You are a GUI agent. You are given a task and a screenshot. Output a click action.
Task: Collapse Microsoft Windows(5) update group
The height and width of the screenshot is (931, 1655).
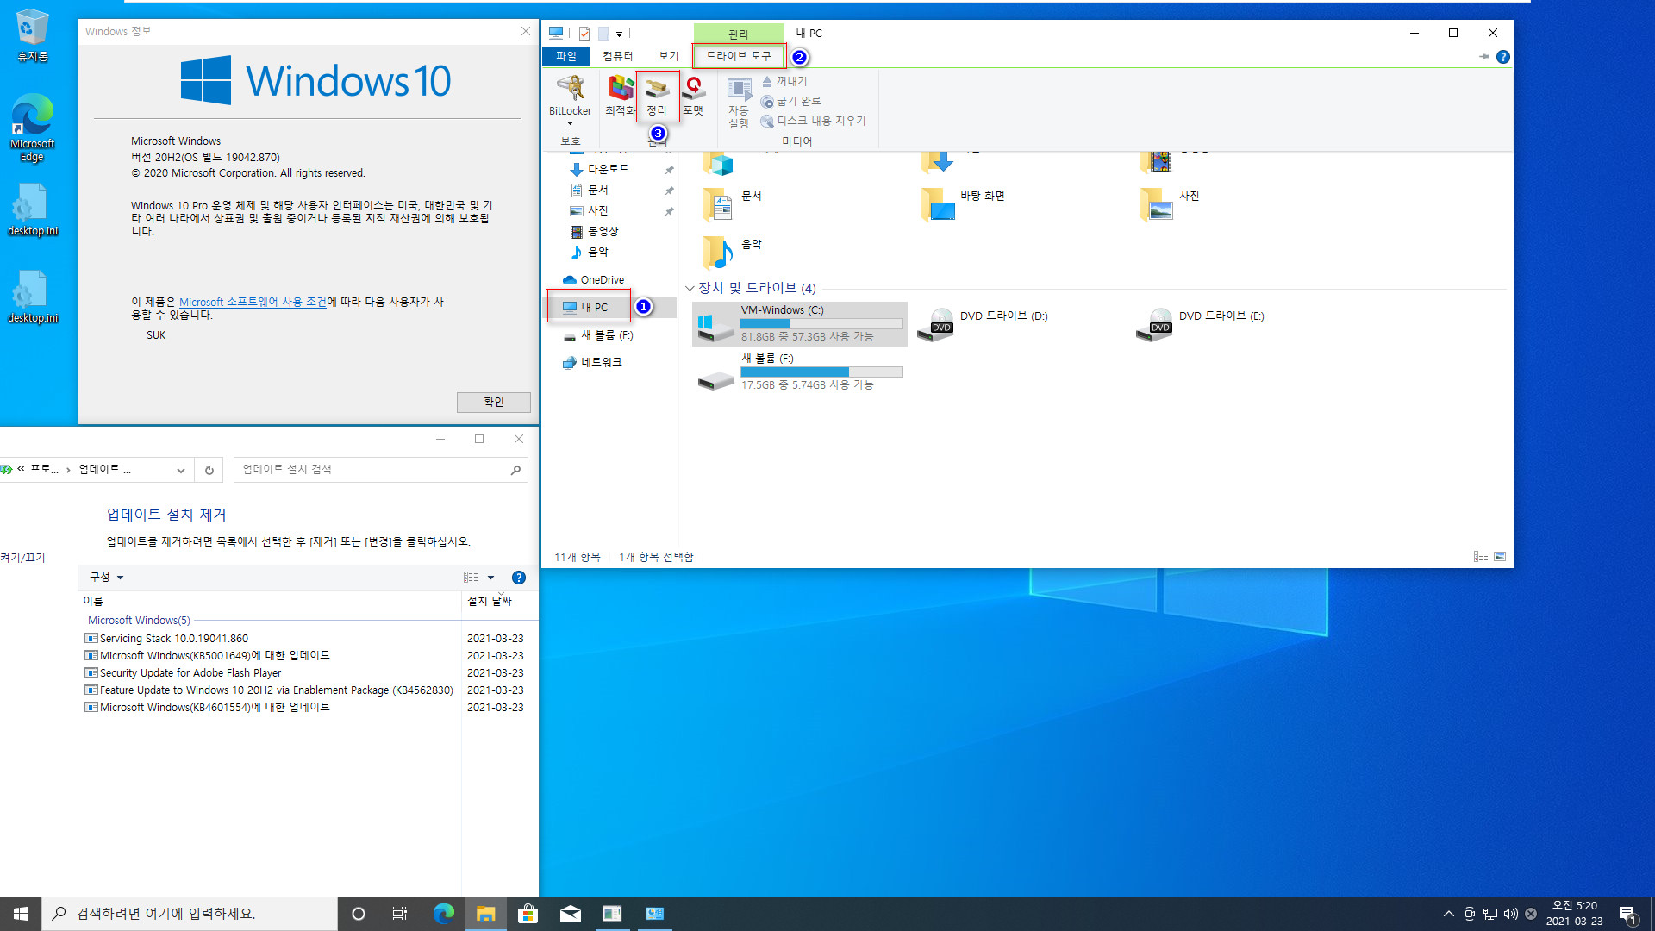coord(139,621)
